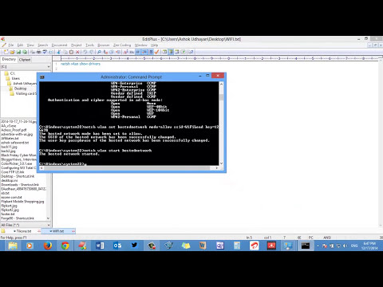Open Outlook from the taskbar
Viewport: 383px width, 287px height.
(117, 246)
